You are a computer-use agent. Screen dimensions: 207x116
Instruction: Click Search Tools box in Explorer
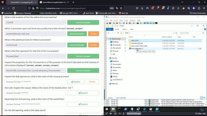point(192,33)
